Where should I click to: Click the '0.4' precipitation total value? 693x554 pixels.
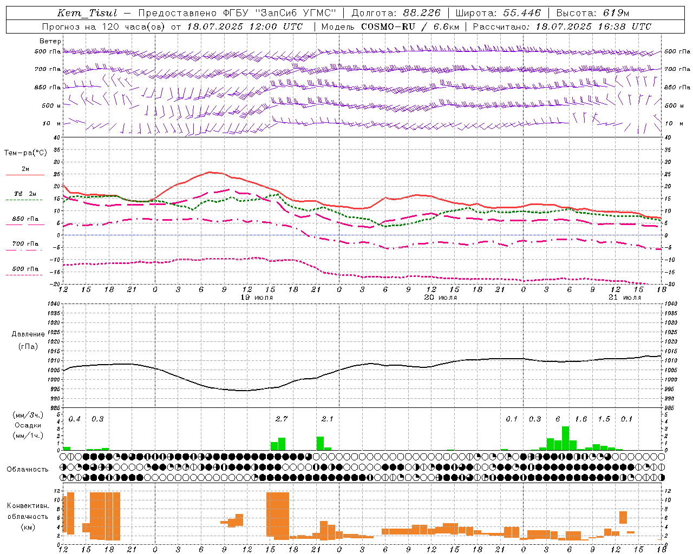[75, 419]
